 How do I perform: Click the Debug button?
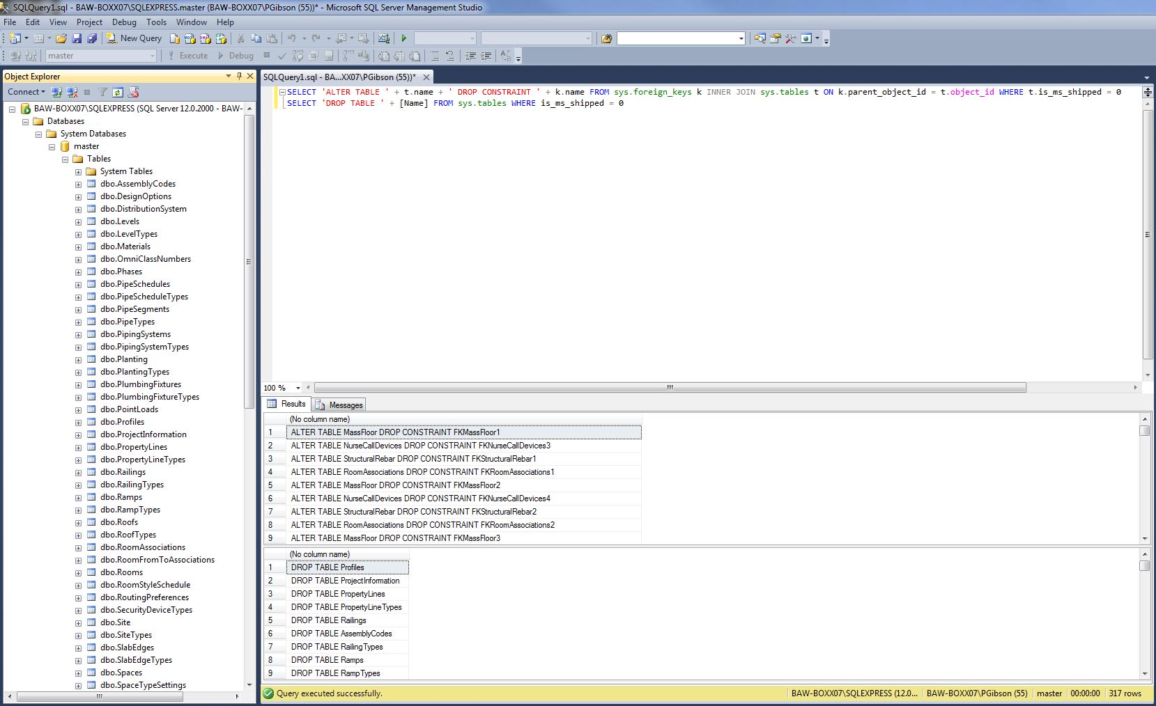(x=236, y=56)
